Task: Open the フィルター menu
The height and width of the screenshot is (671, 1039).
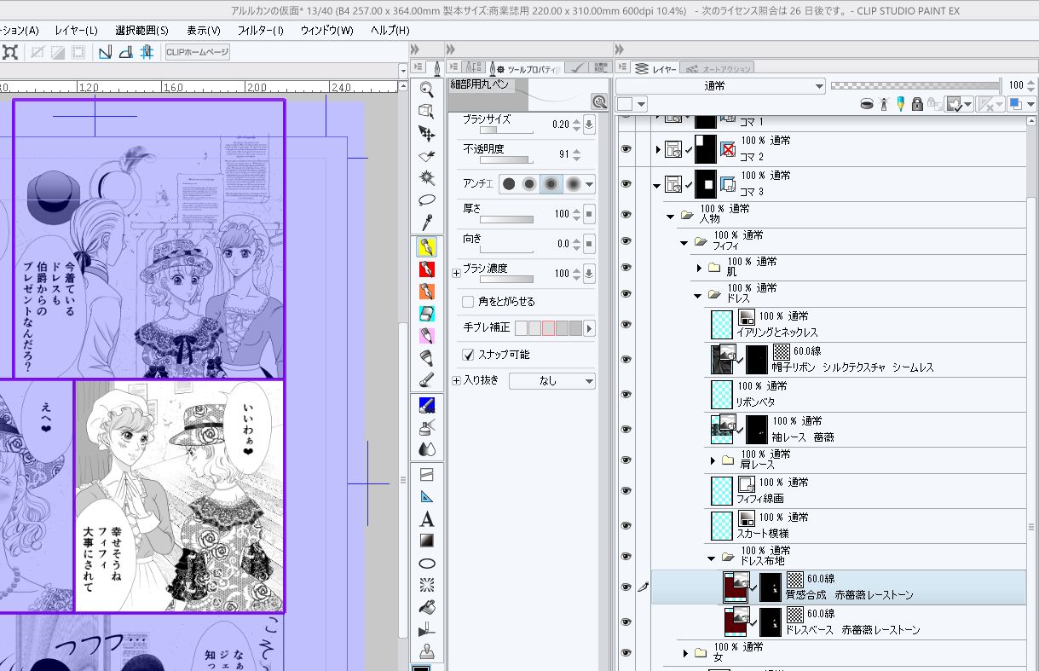Action: pyautogui.click(x=260, y=30)
